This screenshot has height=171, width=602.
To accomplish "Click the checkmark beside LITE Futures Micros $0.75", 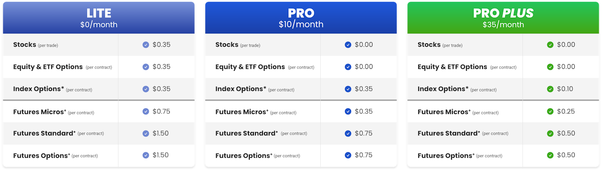I will point(146,112).
